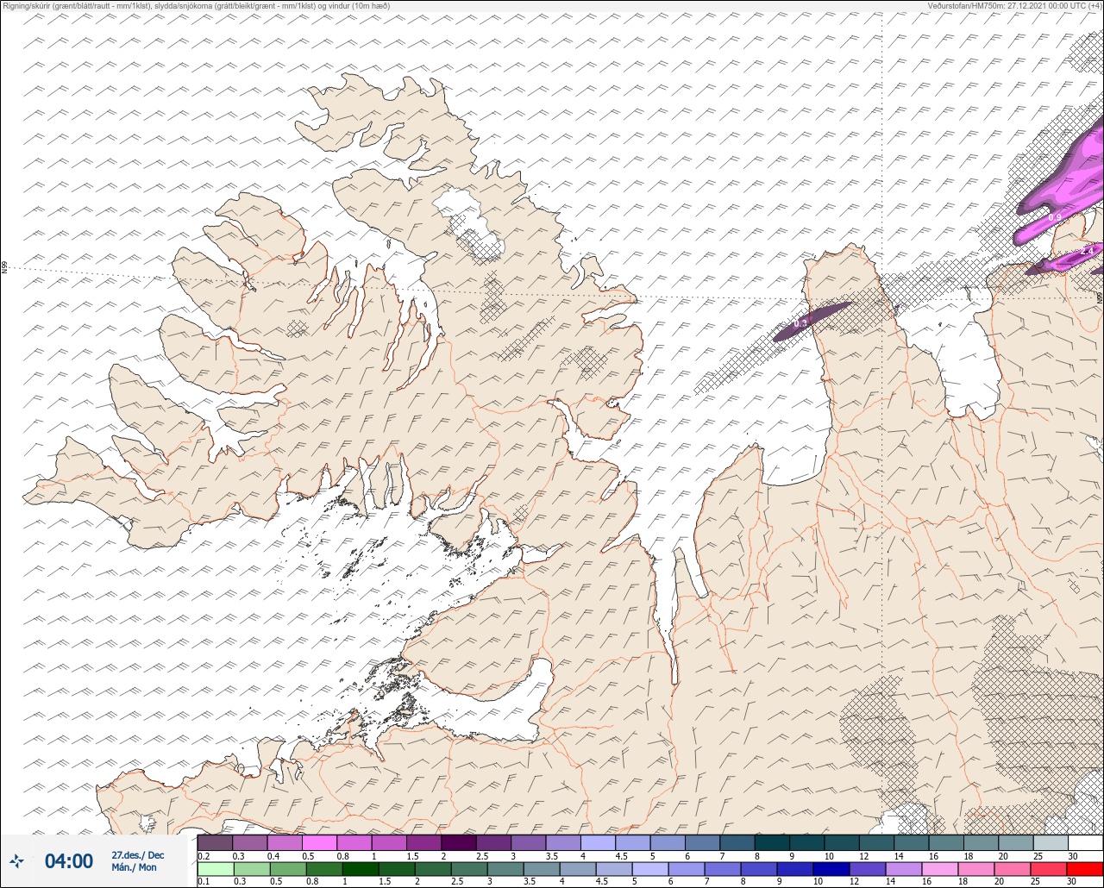Screen dimensions: 1104x888
Task: Select the top legend row swatch starting at 0.2
Action: 215,842
